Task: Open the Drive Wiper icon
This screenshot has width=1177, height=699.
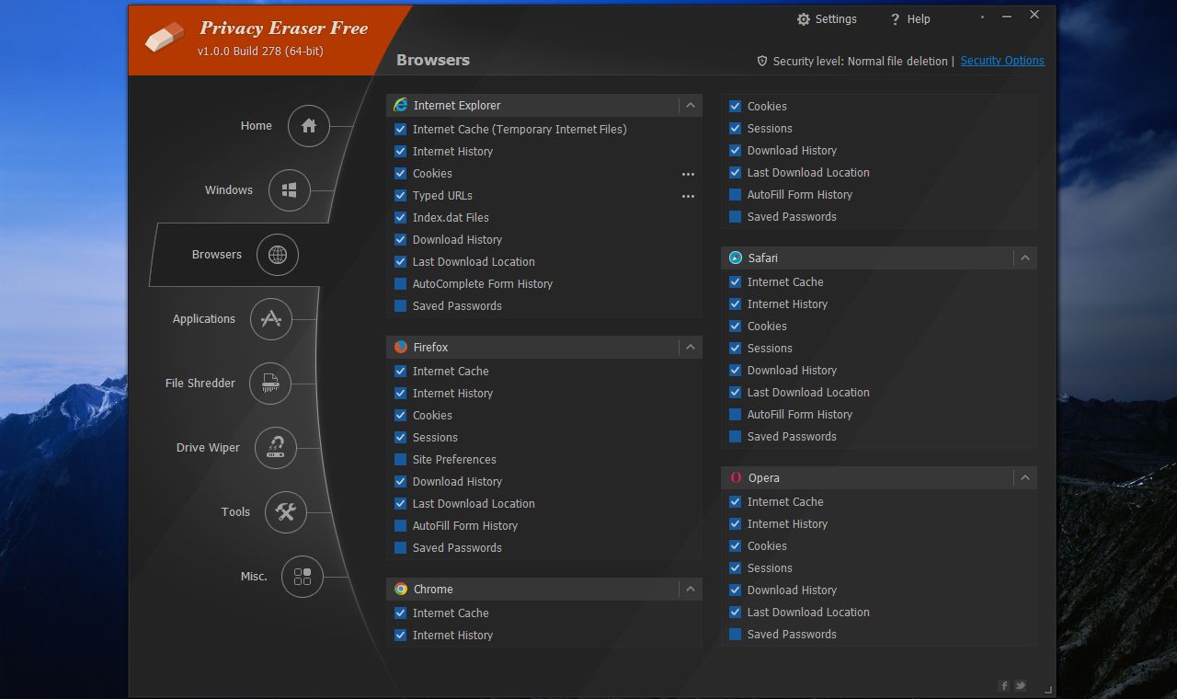Action: (276, 448)
